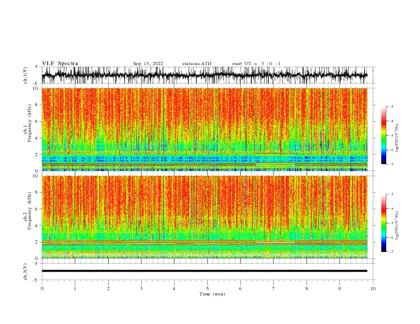Click the 'ch.1(V)' waveform axis label

click(x=25, y=75)
